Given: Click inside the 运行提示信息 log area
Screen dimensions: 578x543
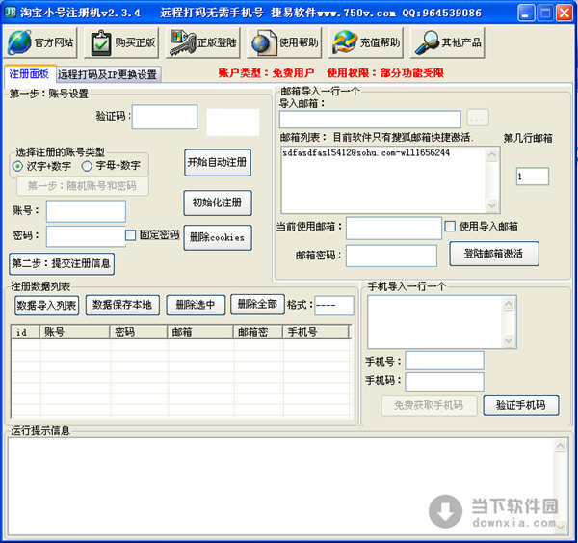Looking at the screenshot, I should (x=281, y=486).
